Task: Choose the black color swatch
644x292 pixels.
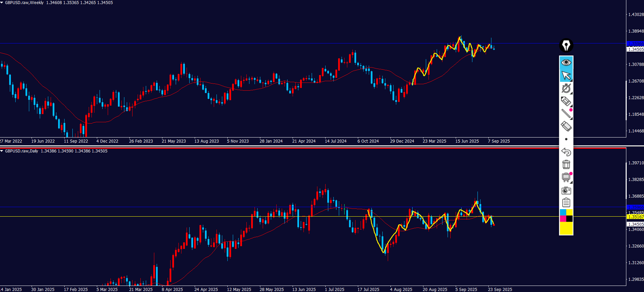Action: click(569, 219)
